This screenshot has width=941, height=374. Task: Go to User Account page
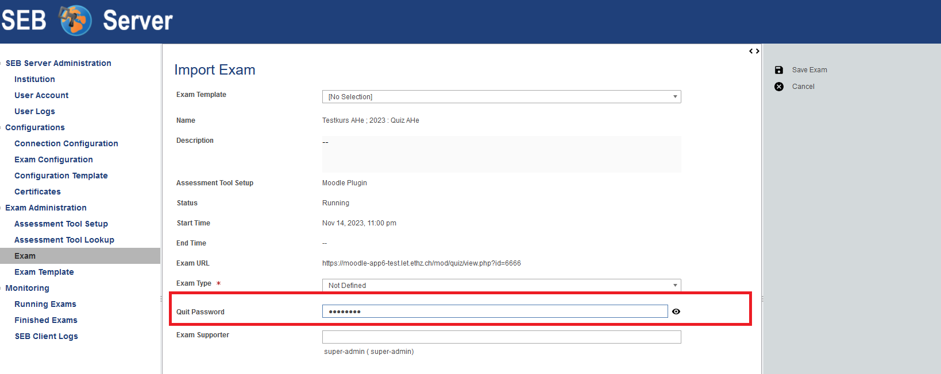(41, 95)
